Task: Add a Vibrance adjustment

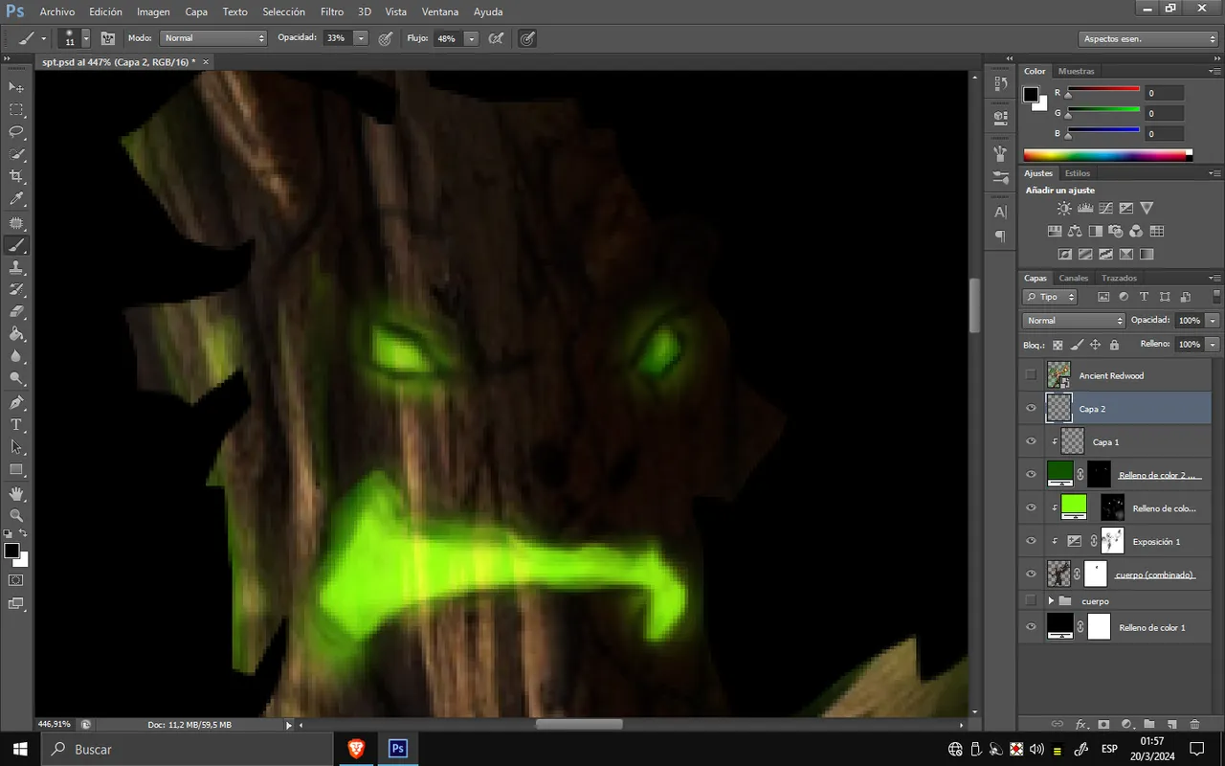Action: [x=1147, y=208]
